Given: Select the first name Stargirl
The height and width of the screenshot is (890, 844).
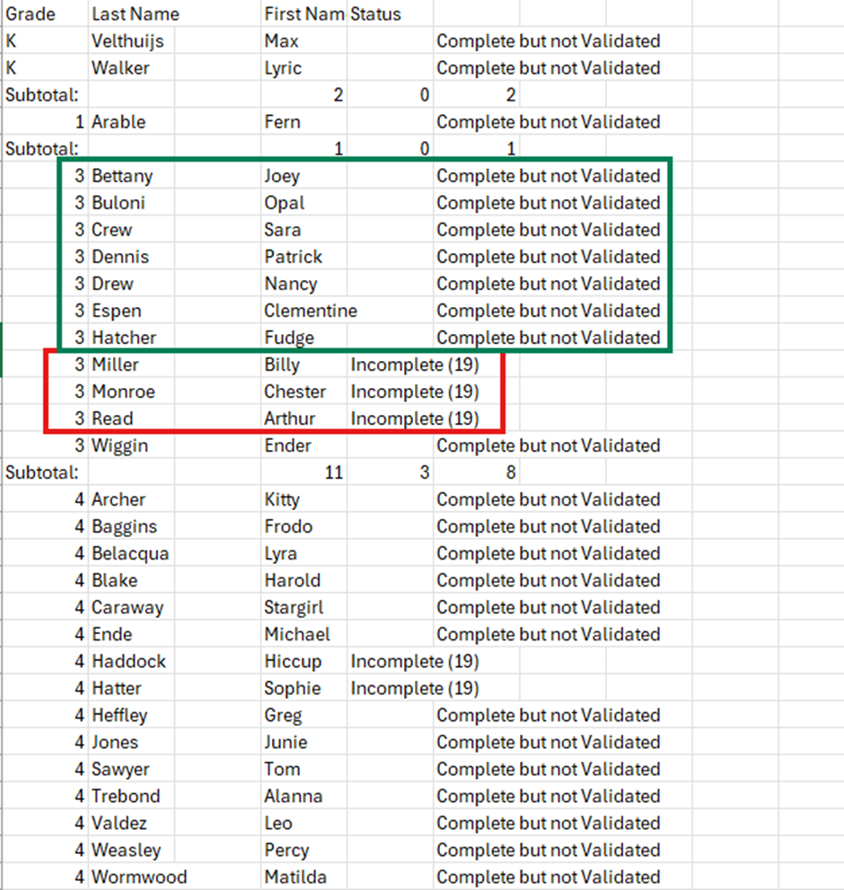Looking at the screenshot, I should (x=303, y=607).
